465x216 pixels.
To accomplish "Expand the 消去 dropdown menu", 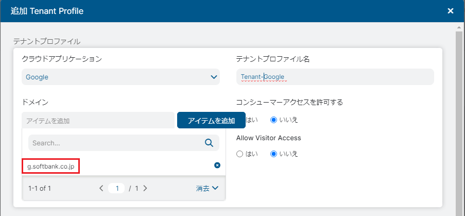I will click(207, 188).
